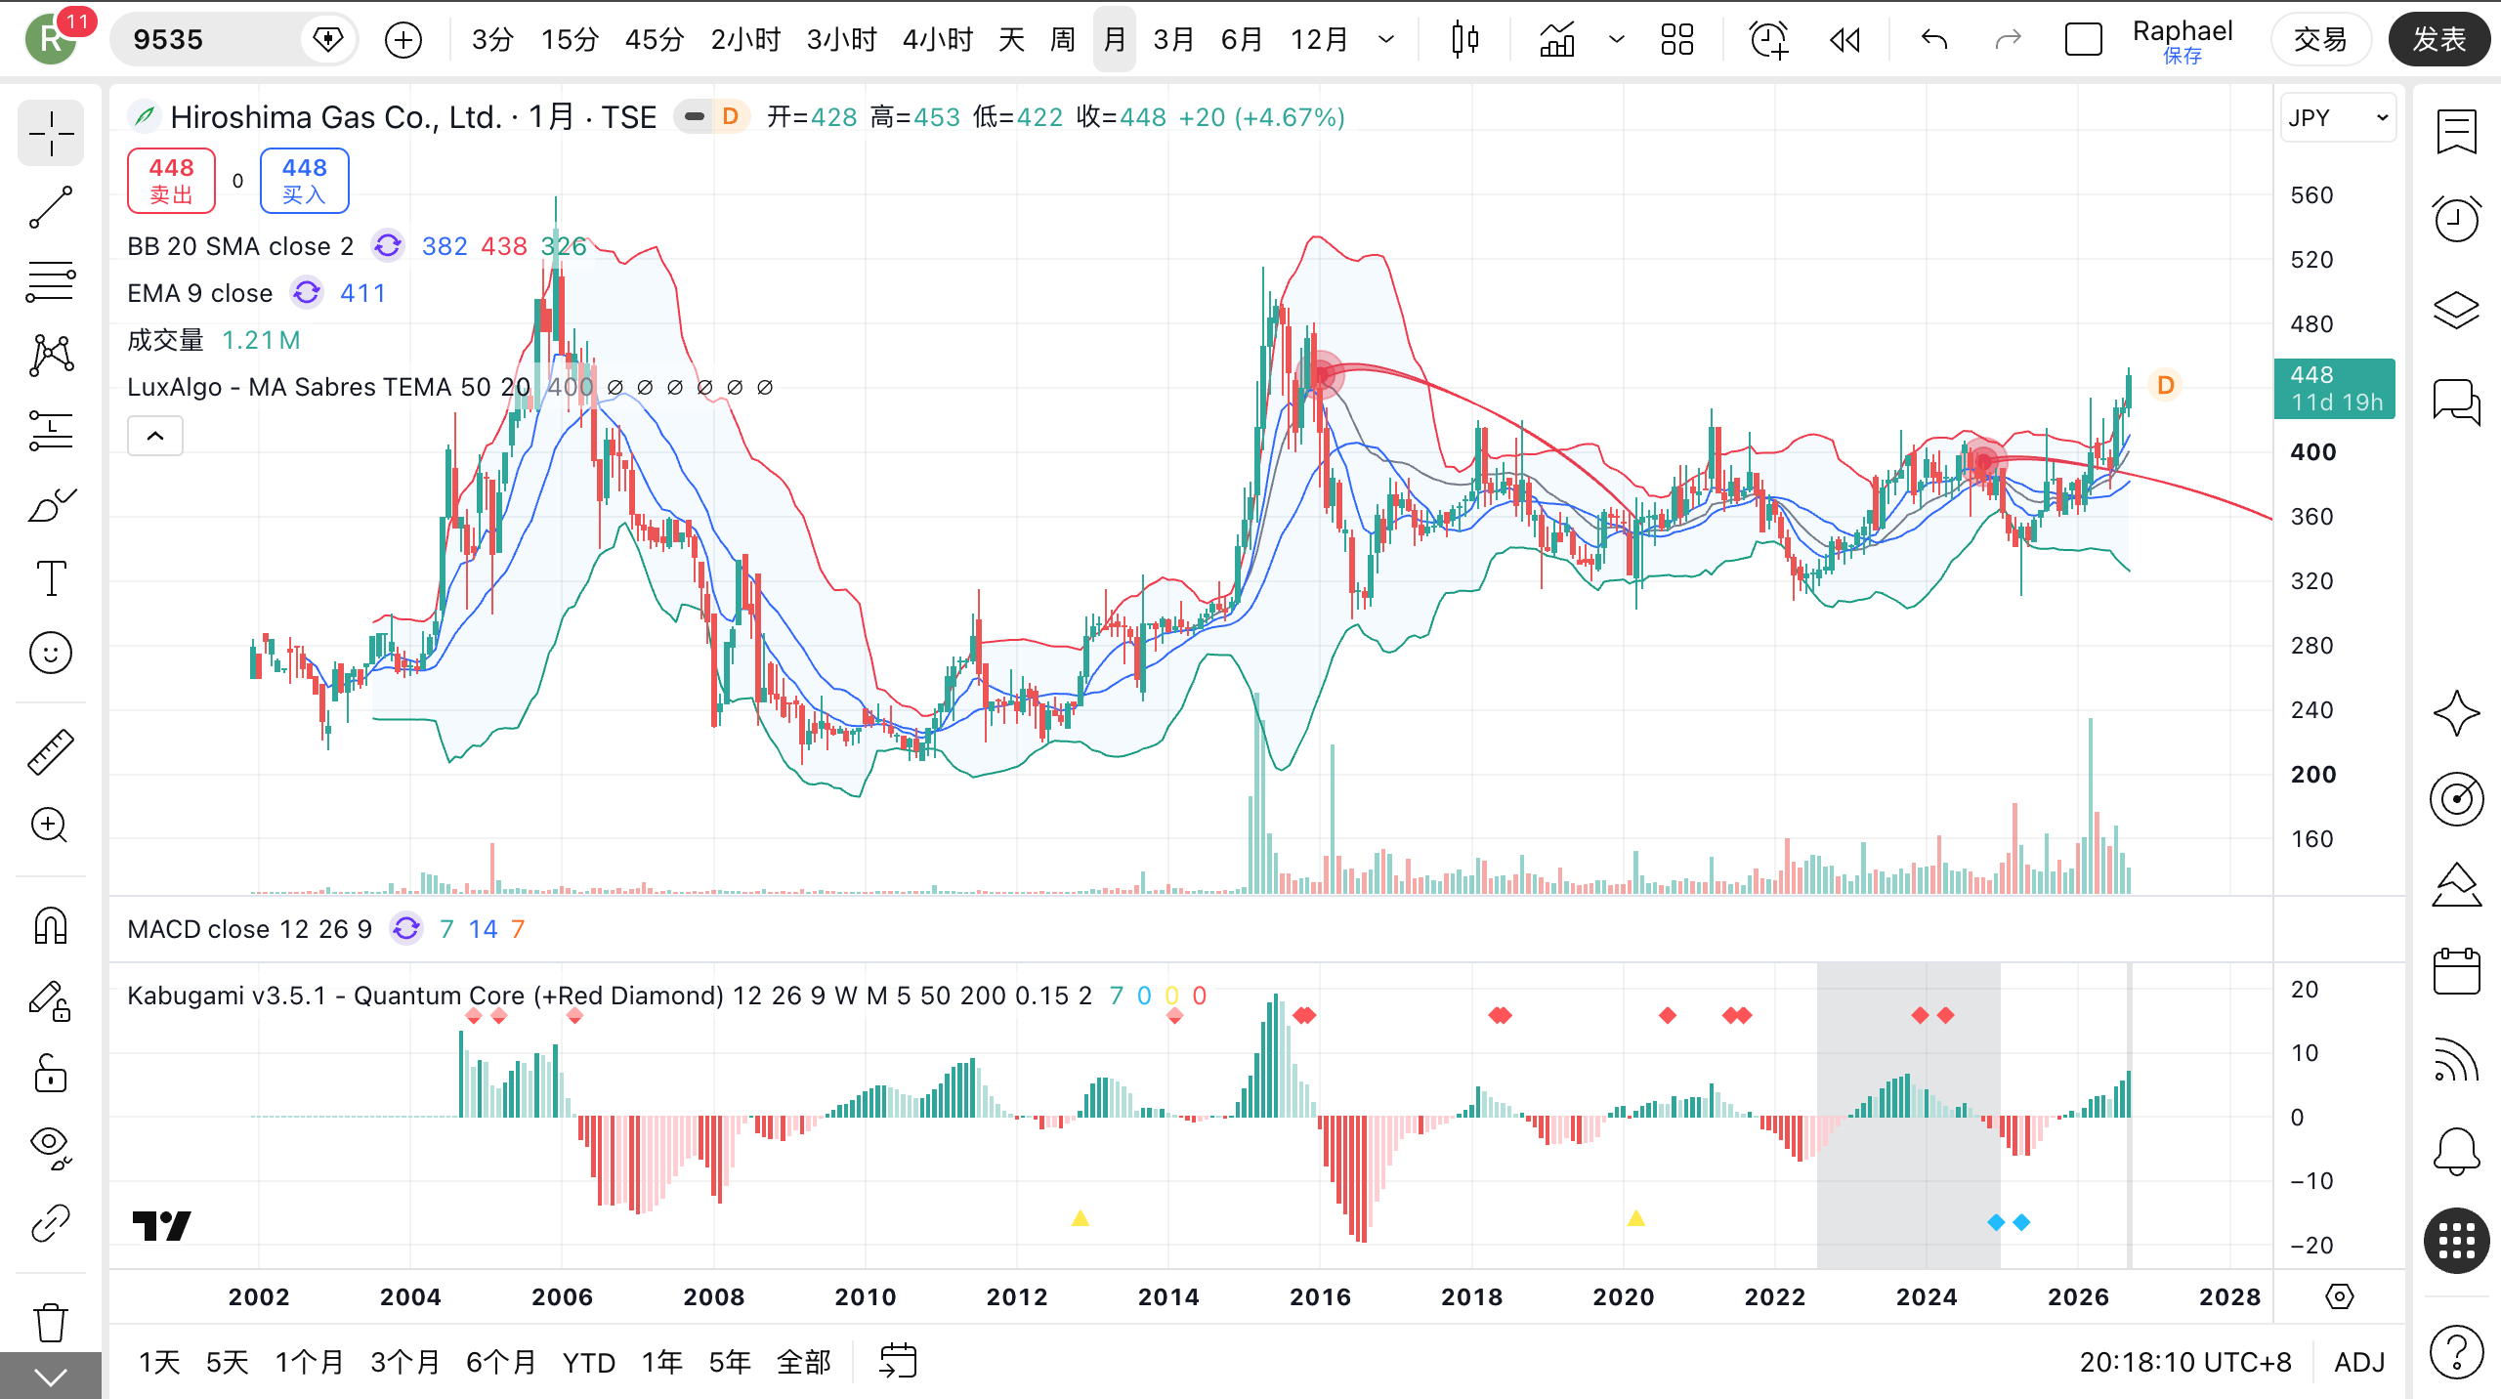2501x1399 pixels.
Task: Start bar replay mode
Action: (1844, 40)
